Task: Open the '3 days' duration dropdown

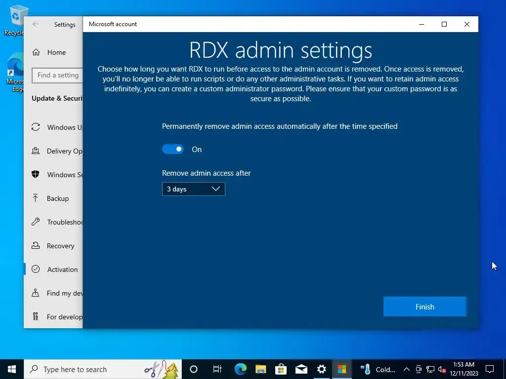Action: [193, 189]
